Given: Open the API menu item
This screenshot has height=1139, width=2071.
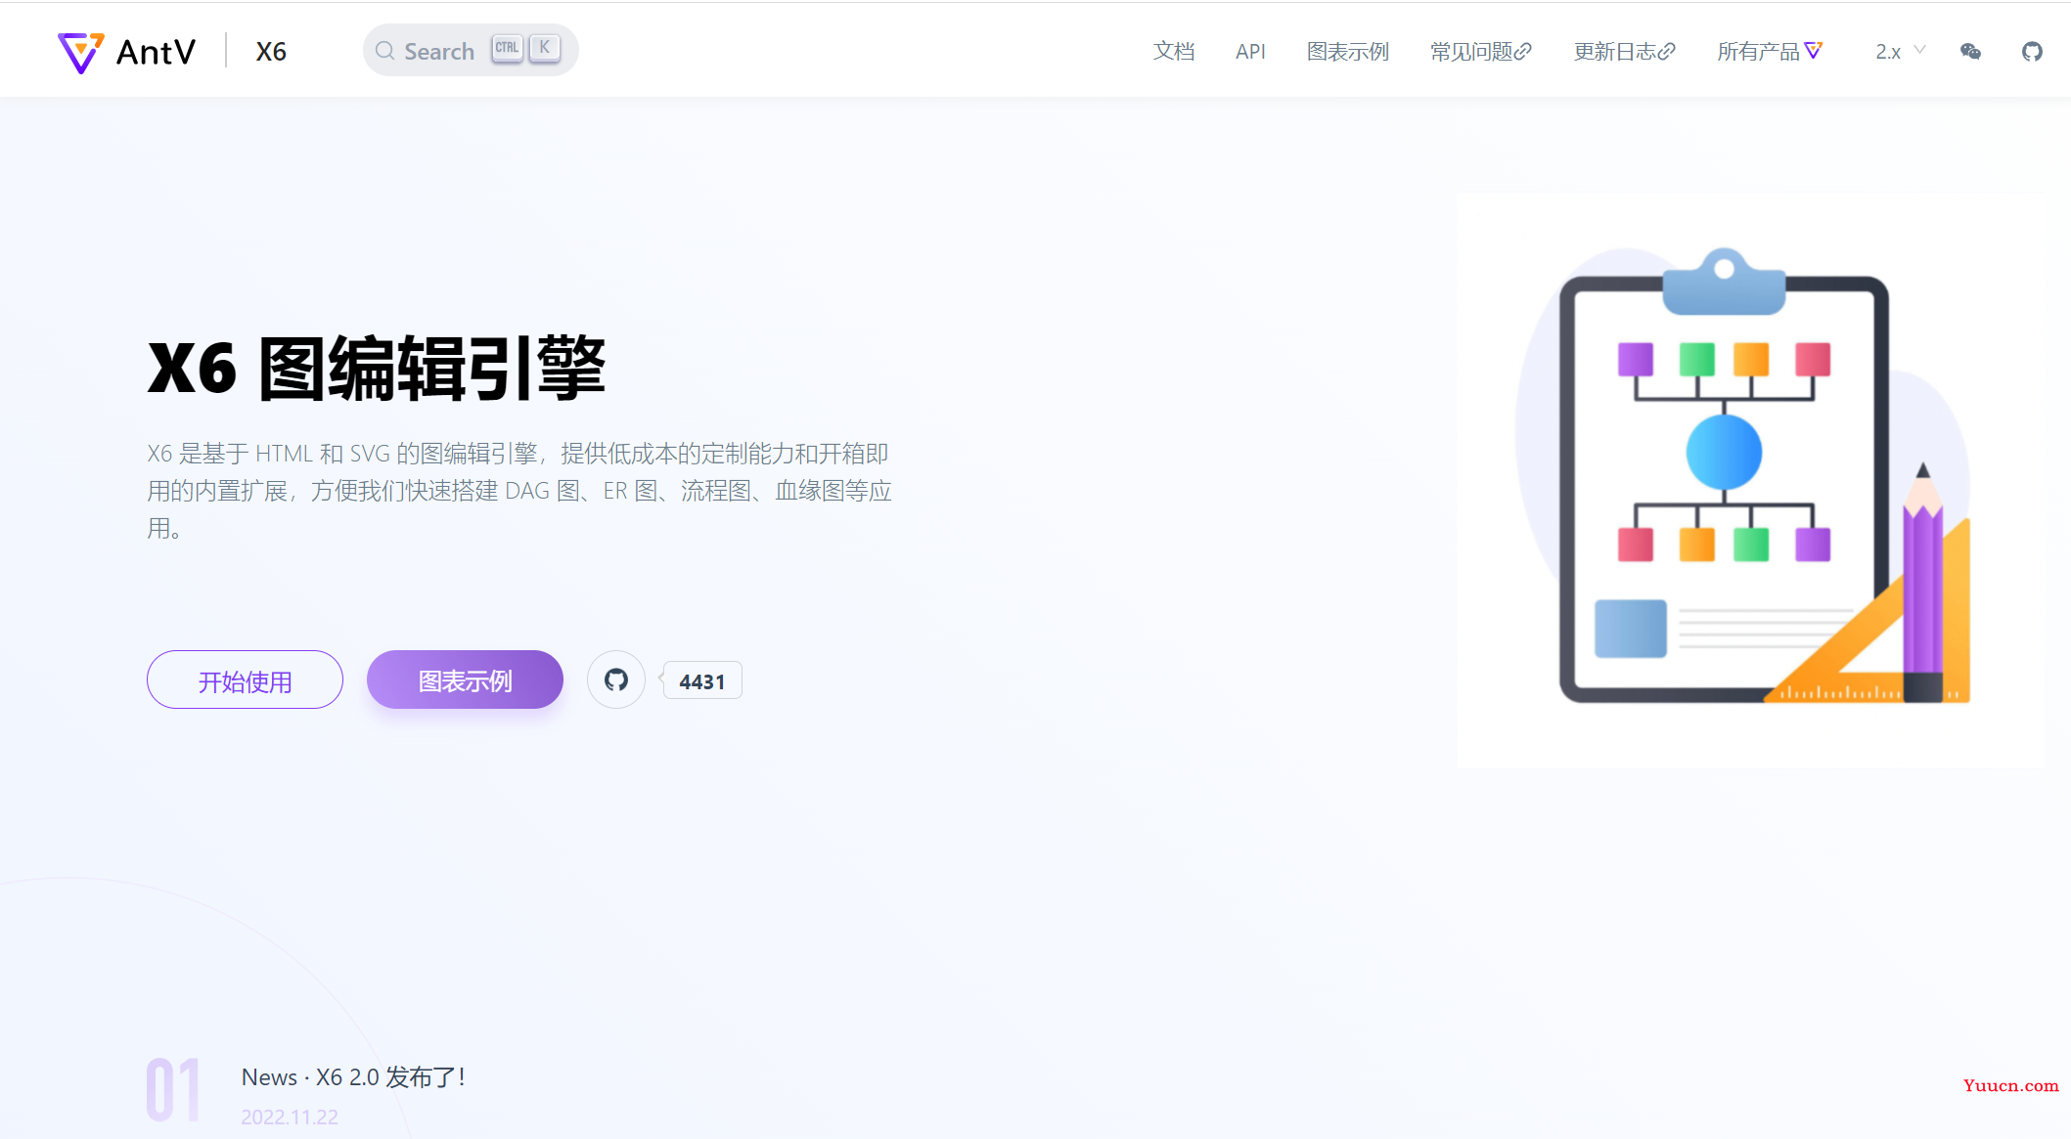Looking at the screenshot, I should [x=1250, y=52].
